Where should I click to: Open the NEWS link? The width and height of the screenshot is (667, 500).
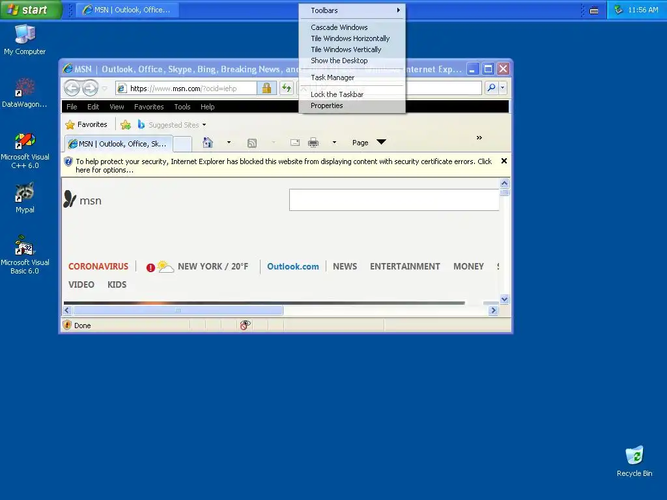click(345, 266)
